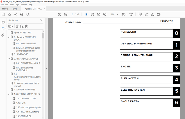Add a comment sticky note
Image resolution: width=185 pixels, height=119 pixels.
click(140, 14)
